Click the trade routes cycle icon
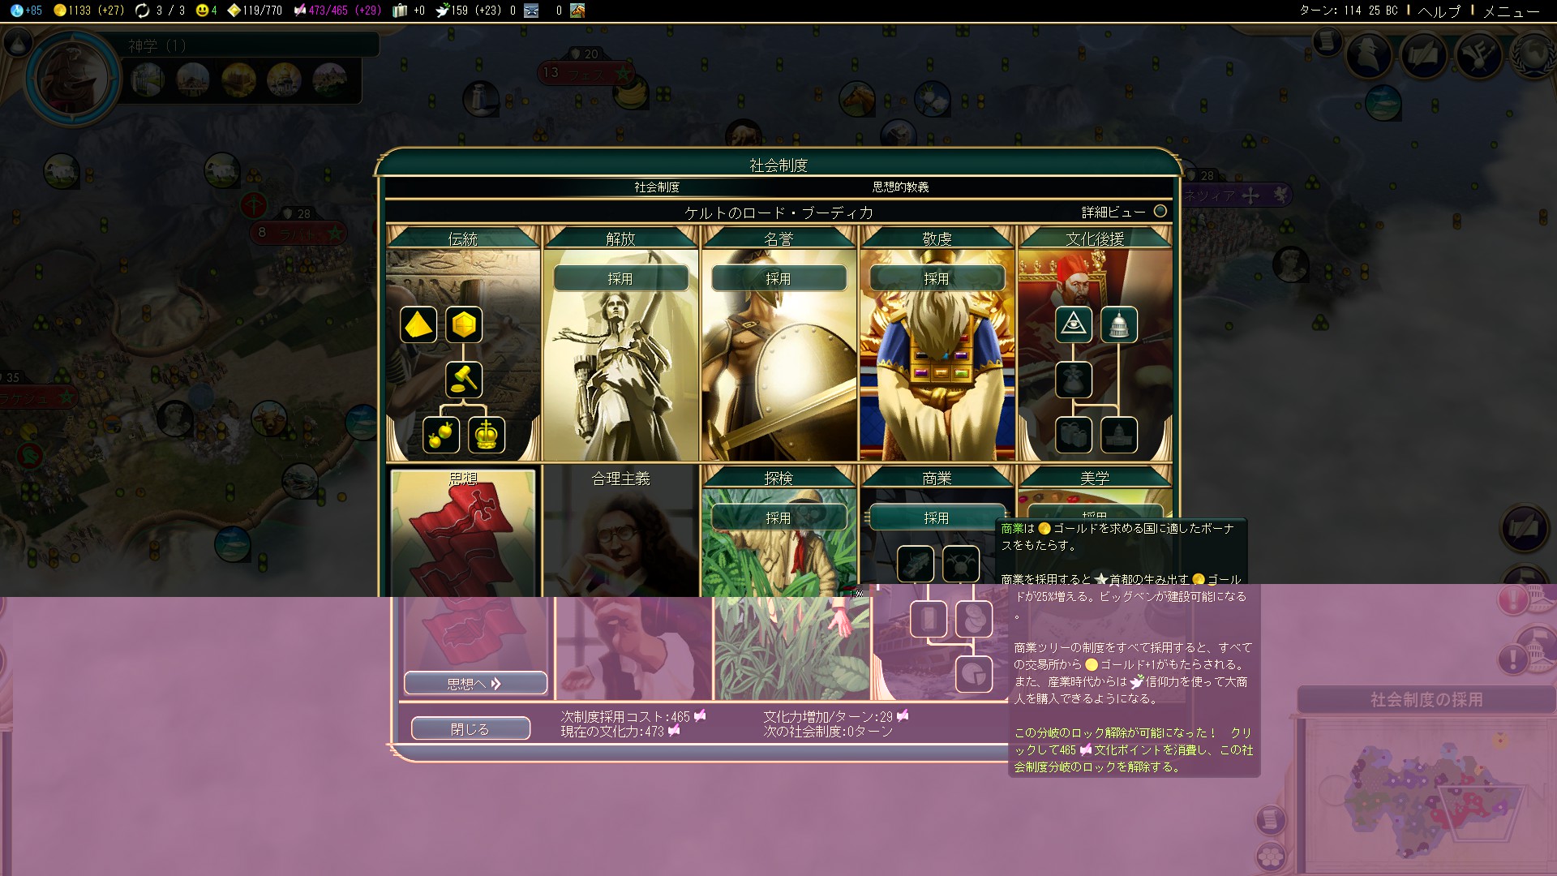Screen dimensions: 1557x876 143,11
